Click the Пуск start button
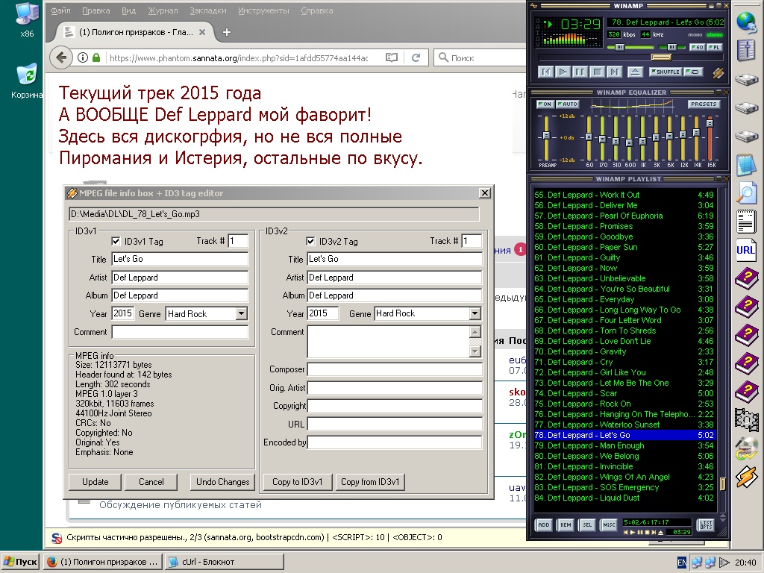This screenshot has height=573, width=764. pos(20,562)
